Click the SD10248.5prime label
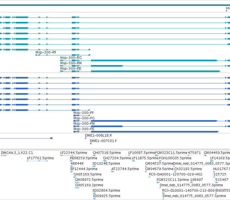Screen dimensions: 230x200 pos(106,164)
